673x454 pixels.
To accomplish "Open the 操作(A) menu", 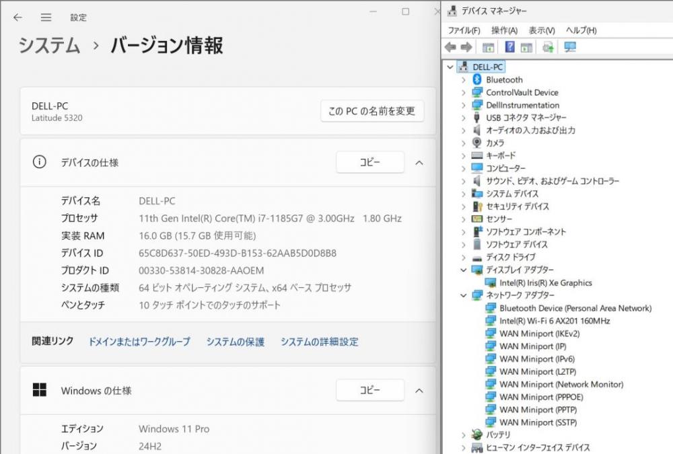I will (504, 30).
